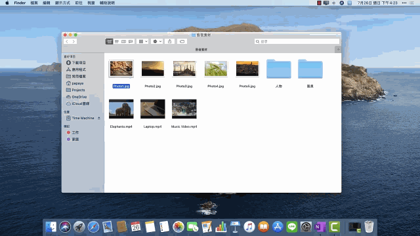The width and height of the screenshot is (420, 236).
Task: Select Photo1.jpg thumbnail
Action: pyautogui.click(x=121, y=69)
